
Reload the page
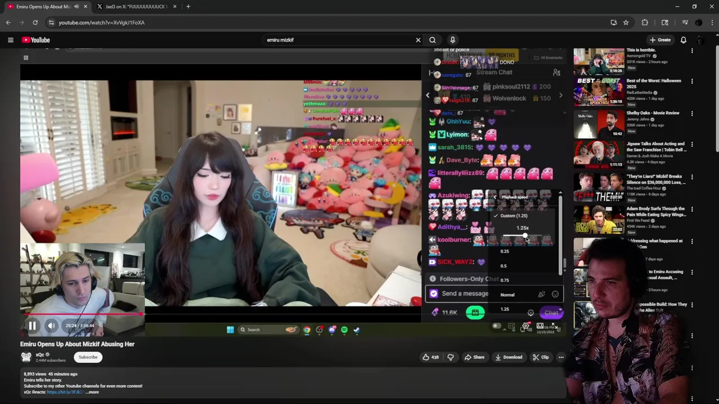pos(35,22)
